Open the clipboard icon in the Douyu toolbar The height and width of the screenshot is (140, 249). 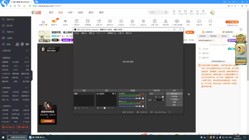[154, 21]
